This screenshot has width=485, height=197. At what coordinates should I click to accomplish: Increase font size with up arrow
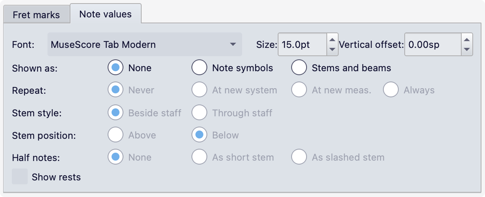(x=332, y=39)
